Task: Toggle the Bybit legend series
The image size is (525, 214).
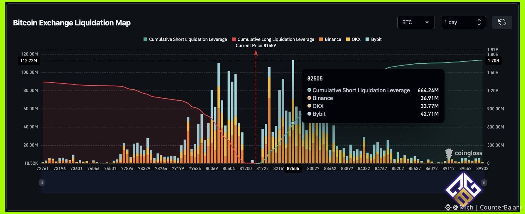Action: point(373,39)
